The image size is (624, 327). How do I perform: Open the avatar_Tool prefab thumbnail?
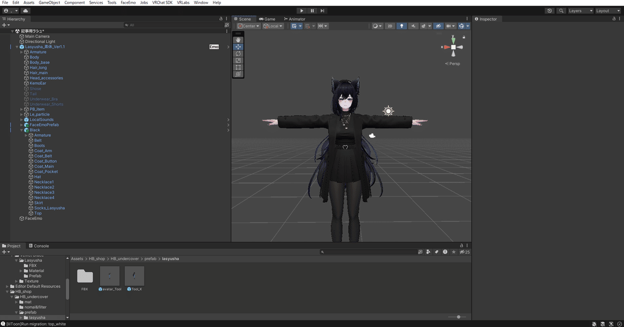click(x=110, y=276)
